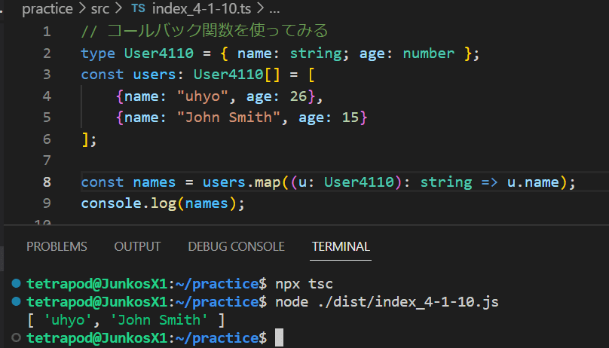
Task: Click line number 6 in gutter
Action: pos(47,139)
